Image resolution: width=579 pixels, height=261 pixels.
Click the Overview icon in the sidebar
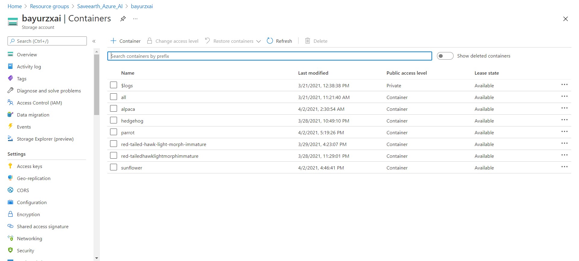pos(11,54)
